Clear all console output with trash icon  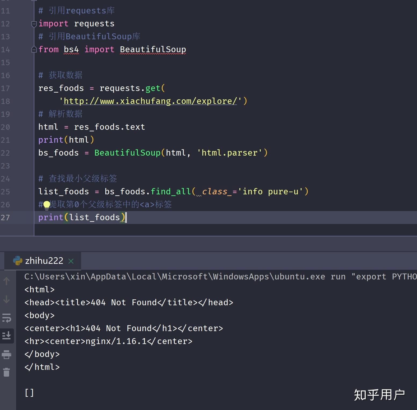coord(6,372)
